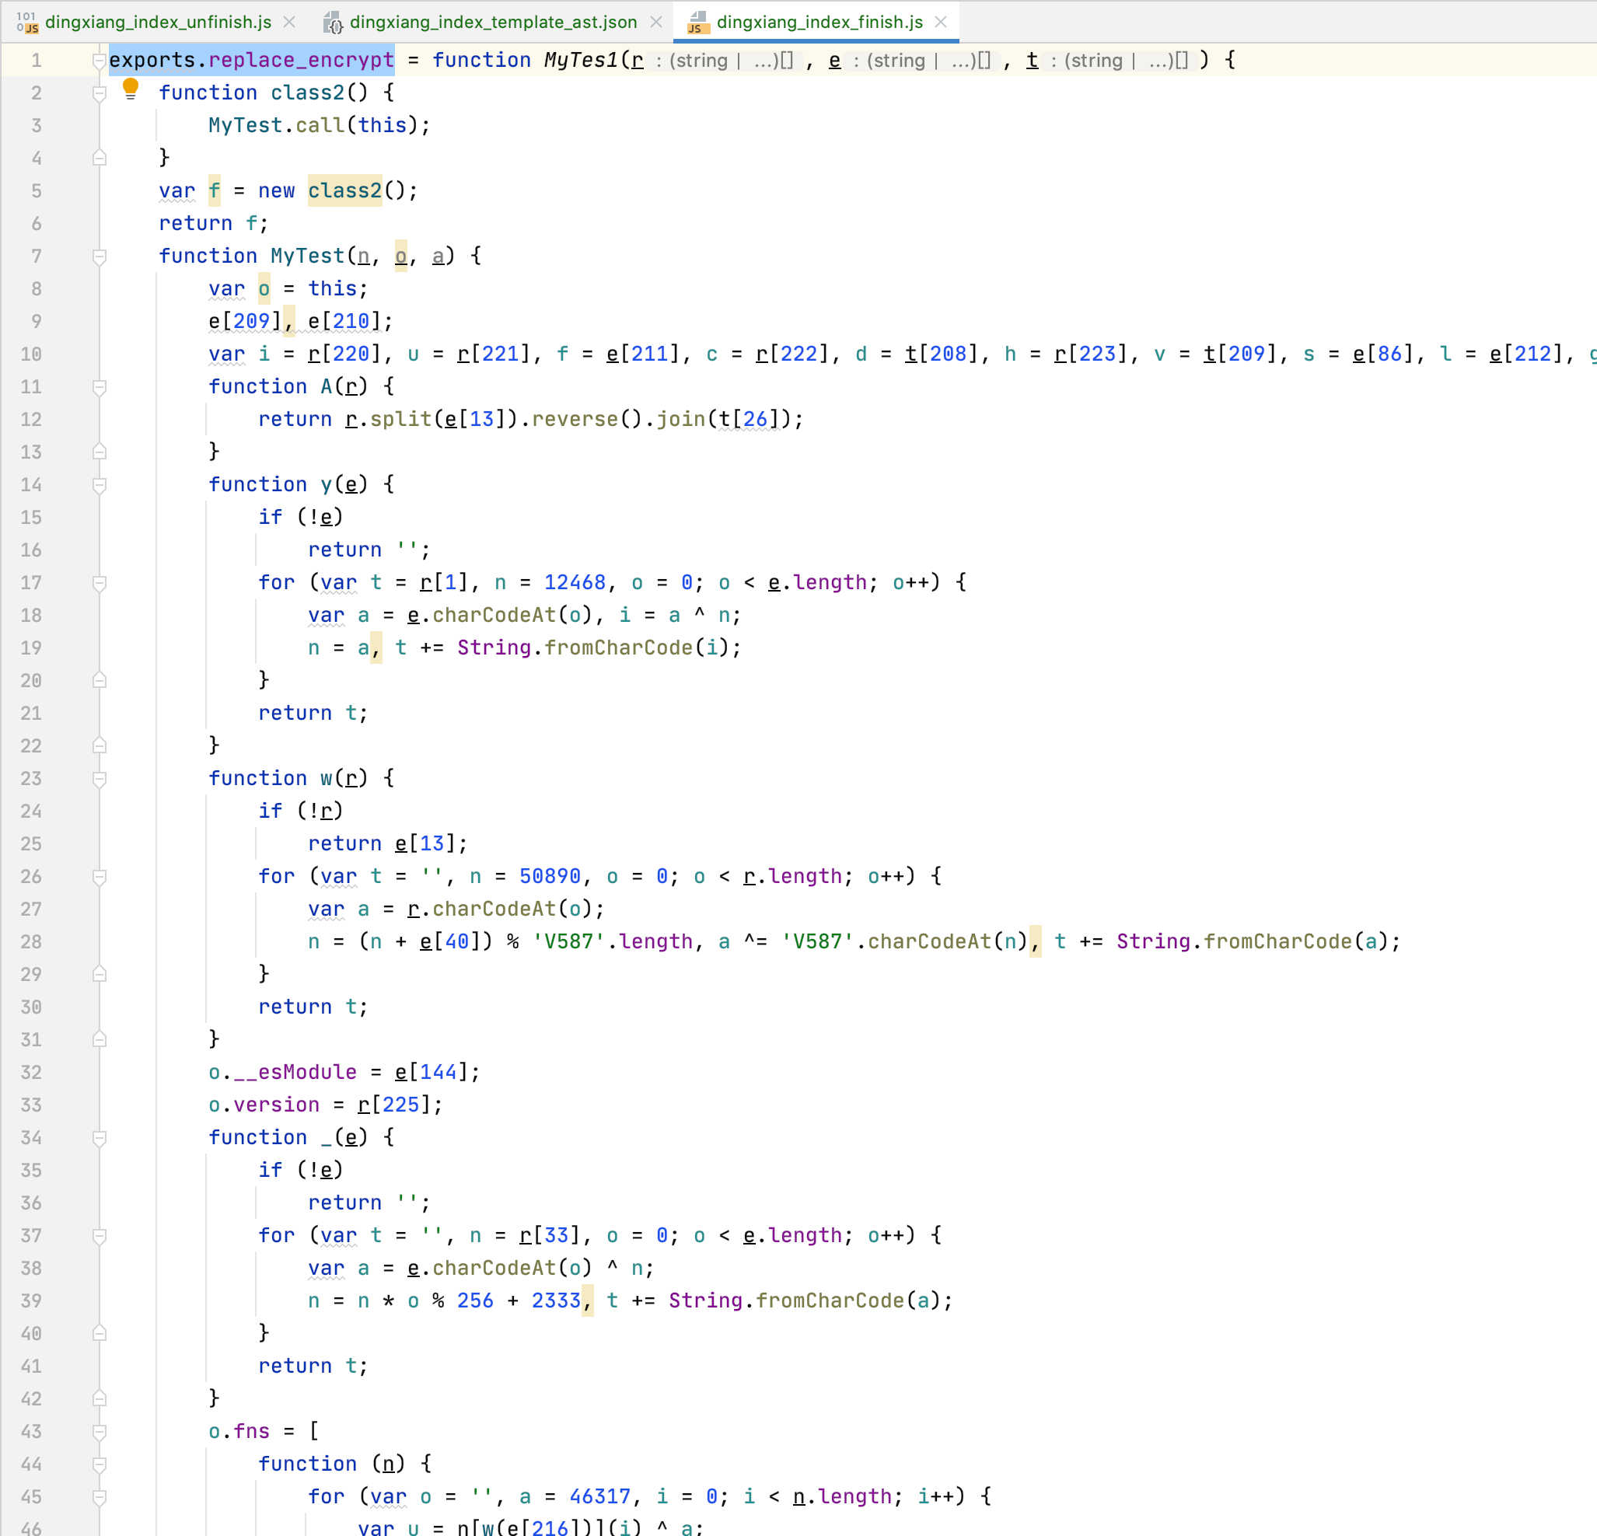Click line number 1 in gutter

click(x=36, y=61)
